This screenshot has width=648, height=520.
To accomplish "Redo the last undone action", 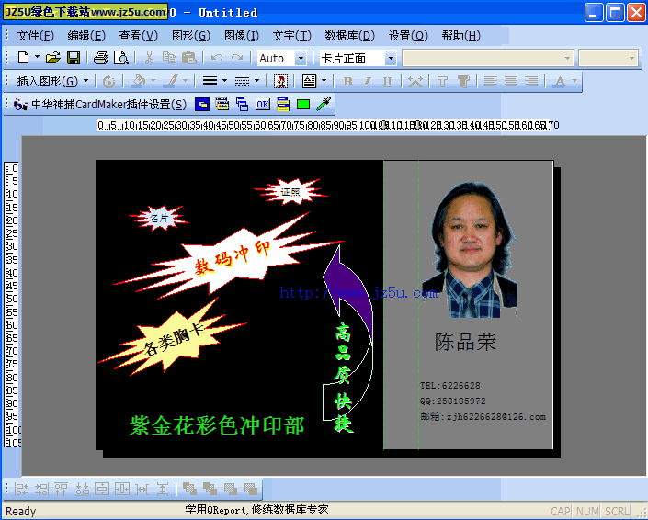I will click(x=237, y=58).
